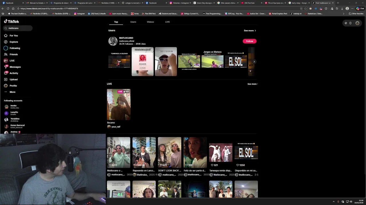The height and width of the screenshot is (205, 366).
Task: Open the profile avatar menu top right
Action: pos(357,23)
